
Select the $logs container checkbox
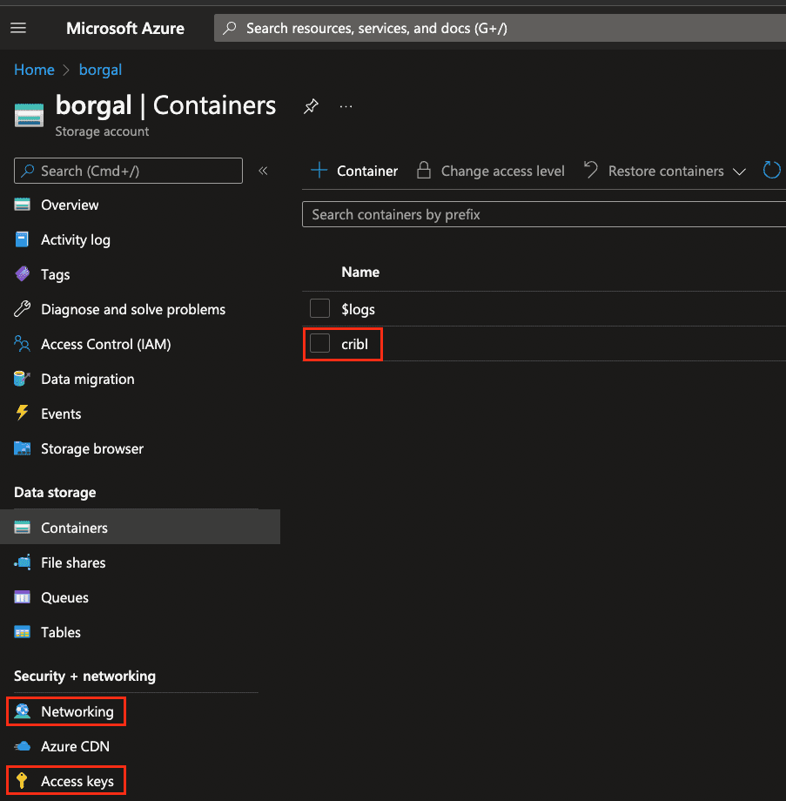[320, 309]
